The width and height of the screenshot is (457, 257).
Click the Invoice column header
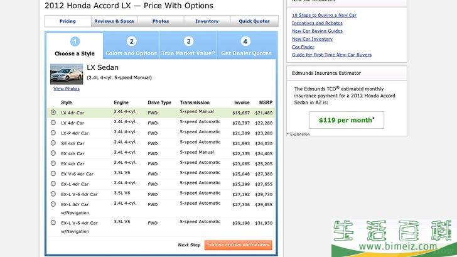[242, 102]
